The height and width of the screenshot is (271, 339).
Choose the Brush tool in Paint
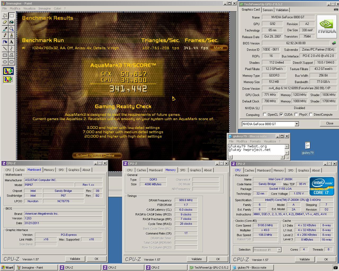(12, 35)
